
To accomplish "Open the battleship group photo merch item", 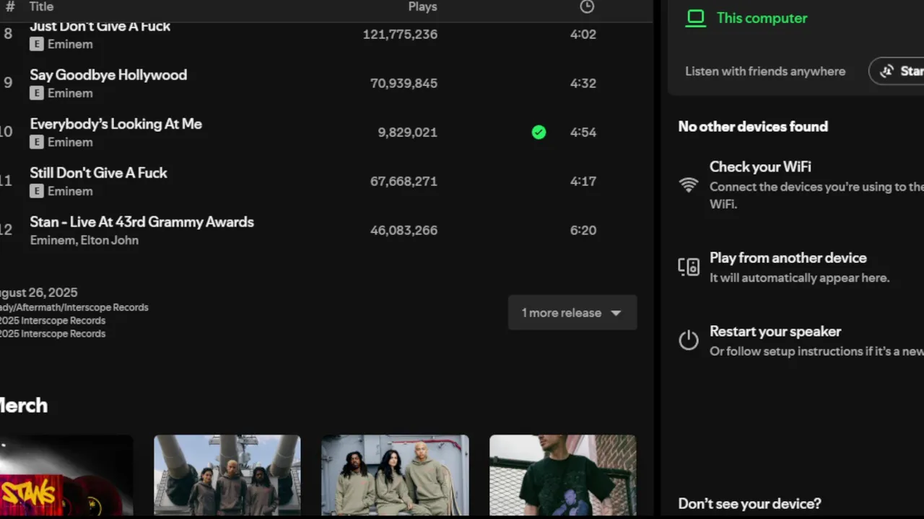I will (227, 474).
